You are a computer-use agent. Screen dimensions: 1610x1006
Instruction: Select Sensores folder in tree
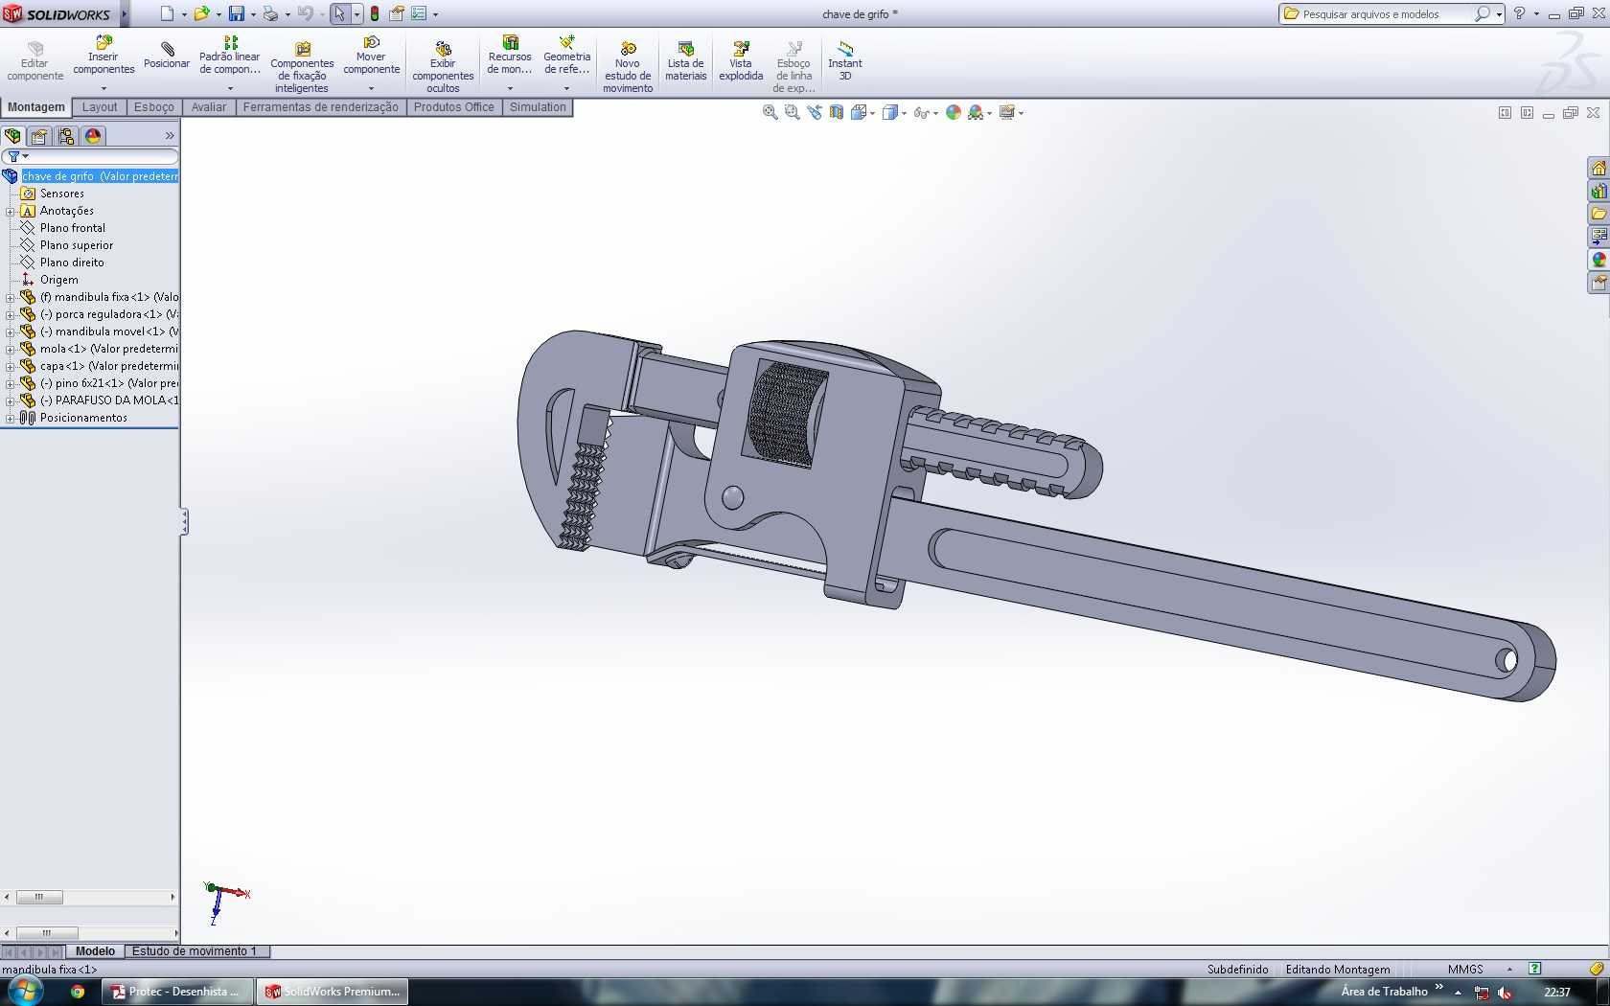pos(62,194)
